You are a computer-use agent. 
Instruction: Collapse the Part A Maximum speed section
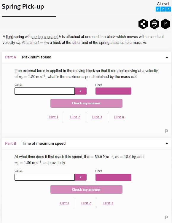click(x=167, y=58)
